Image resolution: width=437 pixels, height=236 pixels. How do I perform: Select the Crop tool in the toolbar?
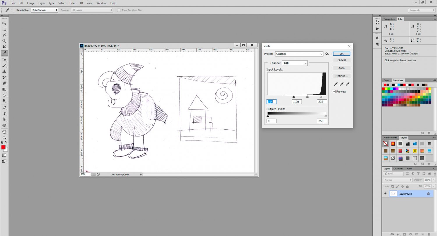pos(4,47)
